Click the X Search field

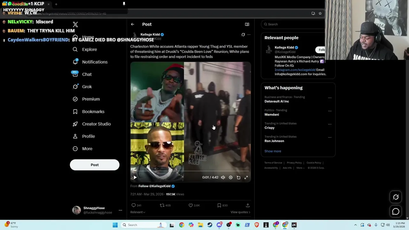pyautogui.click(x=294, y=24)
